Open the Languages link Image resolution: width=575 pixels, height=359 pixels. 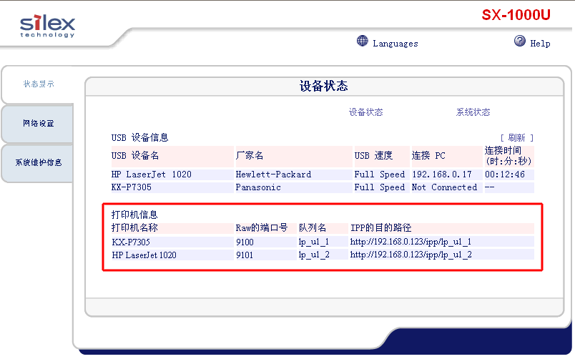[x=395, y=44]
